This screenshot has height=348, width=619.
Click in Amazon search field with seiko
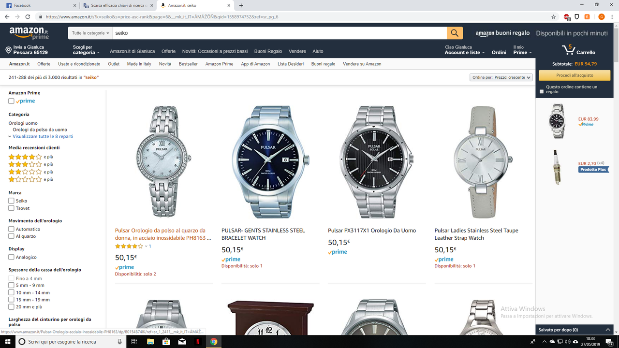(x=280, y=33)
